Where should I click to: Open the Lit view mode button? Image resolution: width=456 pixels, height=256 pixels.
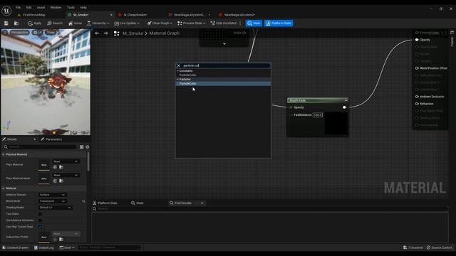click(38, 33)
